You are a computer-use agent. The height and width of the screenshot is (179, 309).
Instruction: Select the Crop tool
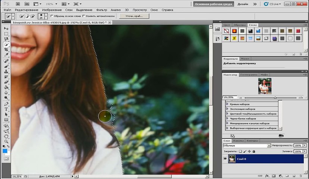pos(6,49)
